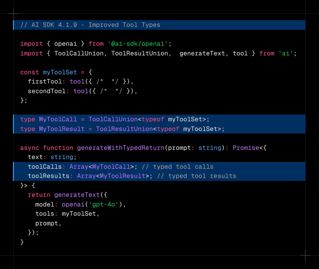
Task: Click the 'secondTool' property key
Action: click(47, 91)
